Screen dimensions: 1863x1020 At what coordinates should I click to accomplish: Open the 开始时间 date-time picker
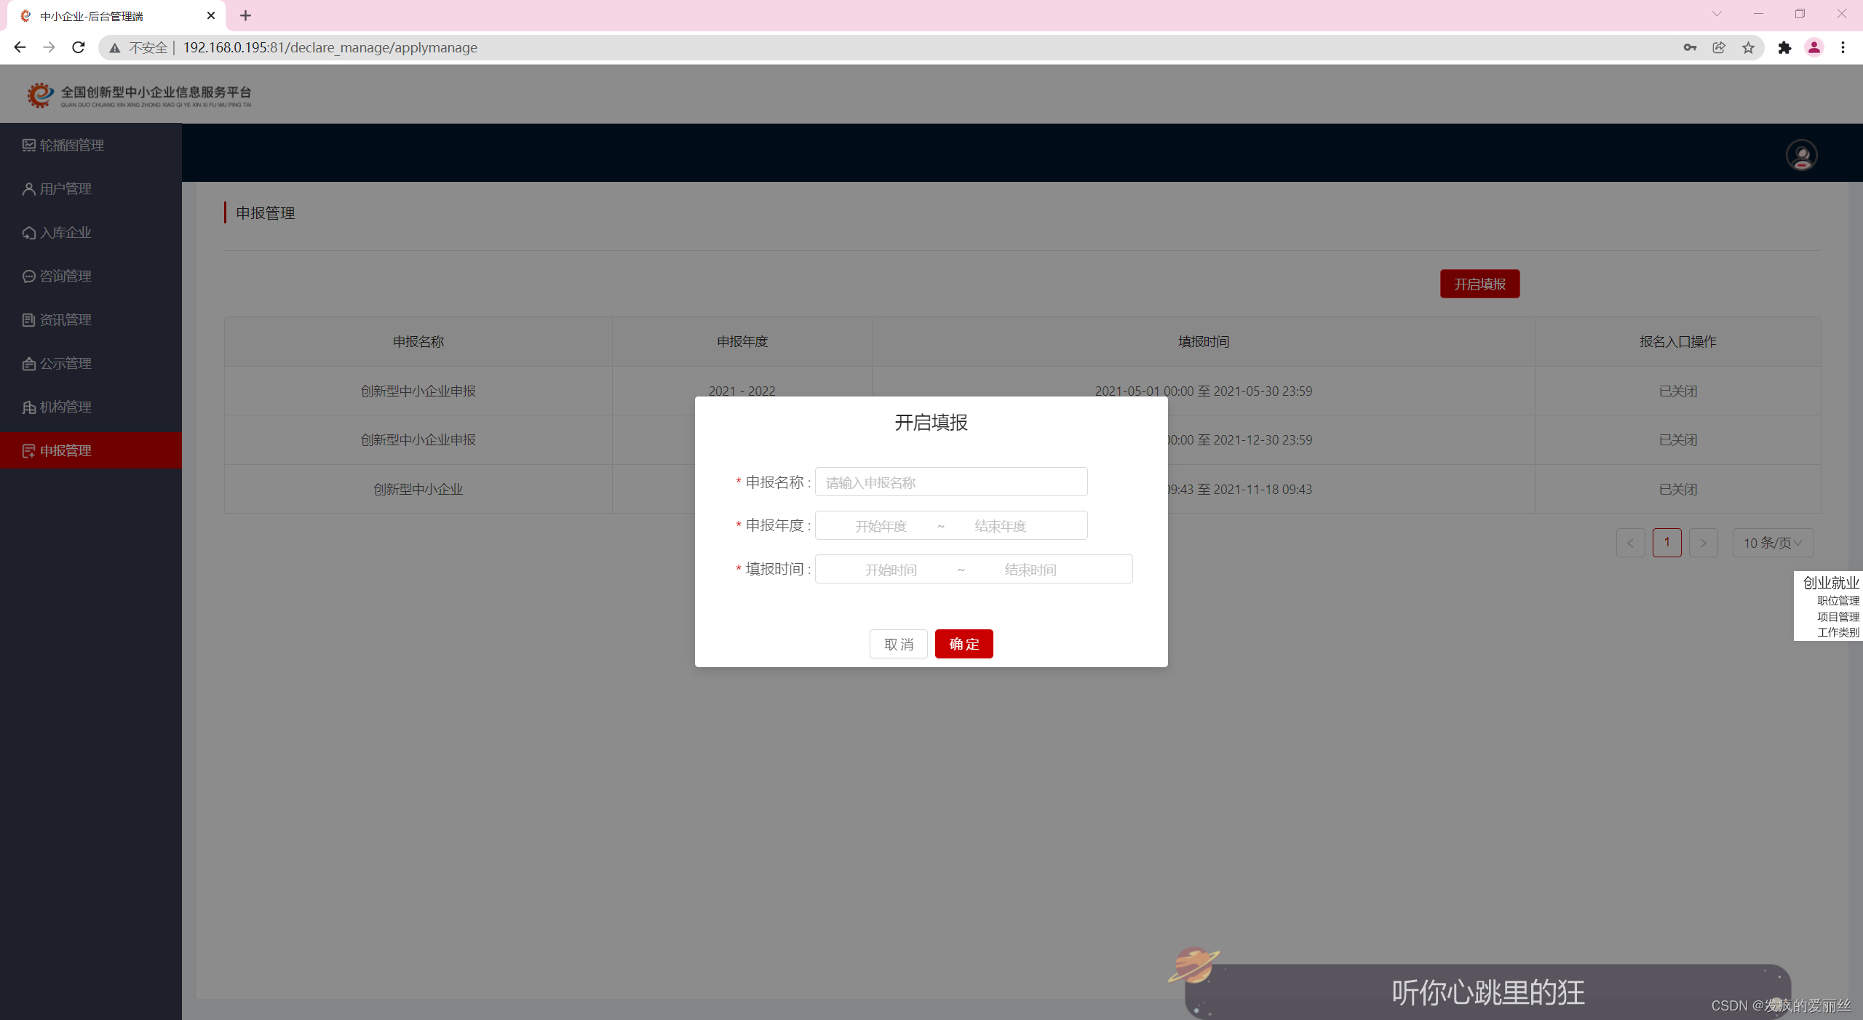pyautogui.click(x=891, y=570)
